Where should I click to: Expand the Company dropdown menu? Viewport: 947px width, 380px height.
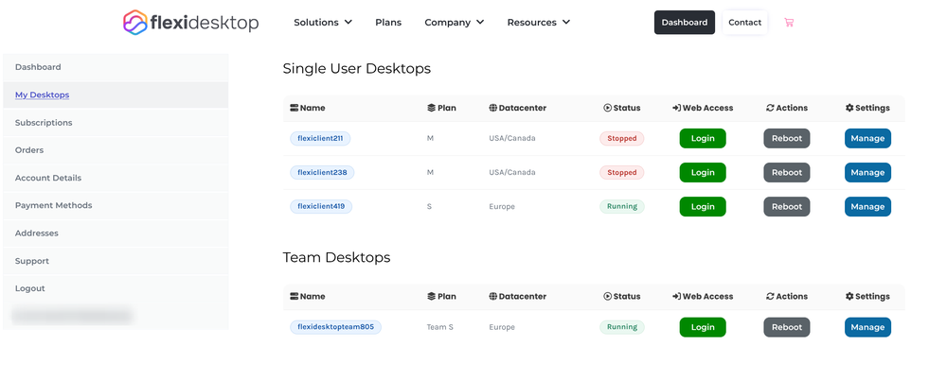pyautogui.click(x=455, y=23)
